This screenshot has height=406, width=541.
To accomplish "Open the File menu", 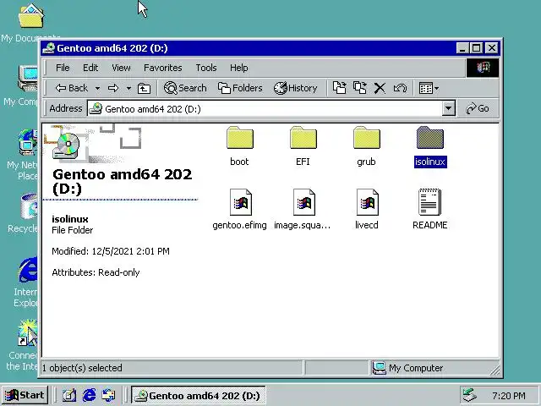I will (x=63, y=68).
